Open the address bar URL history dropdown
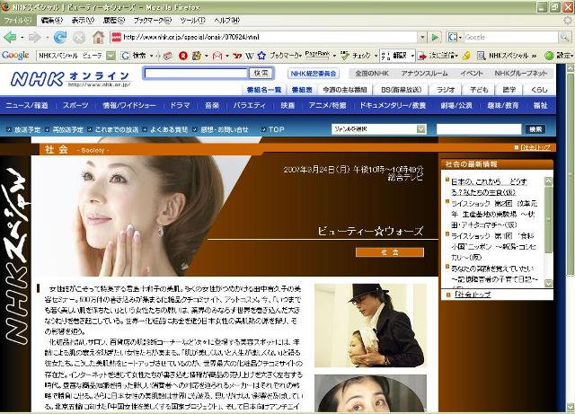The width and height of the screenshot is (575, 414). [x=422, y=37]
